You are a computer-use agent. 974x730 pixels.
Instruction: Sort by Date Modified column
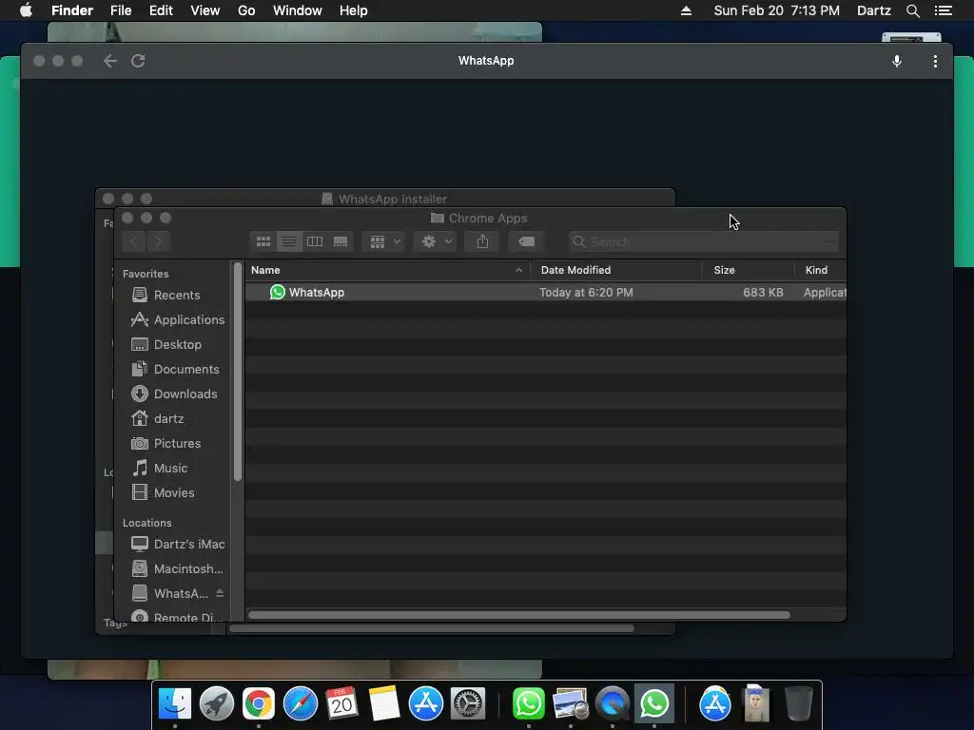(616, 270)
